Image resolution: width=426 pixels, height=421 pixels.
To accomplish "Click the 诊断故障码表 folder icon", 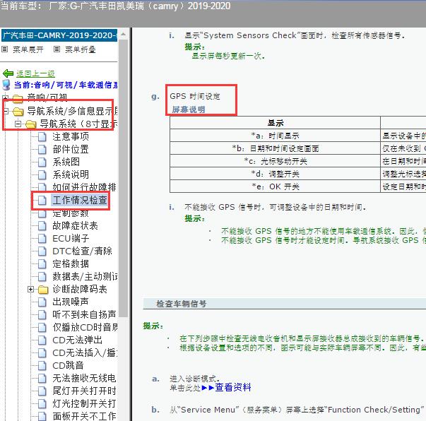I will pyautogui.click(x=43, y=290).
